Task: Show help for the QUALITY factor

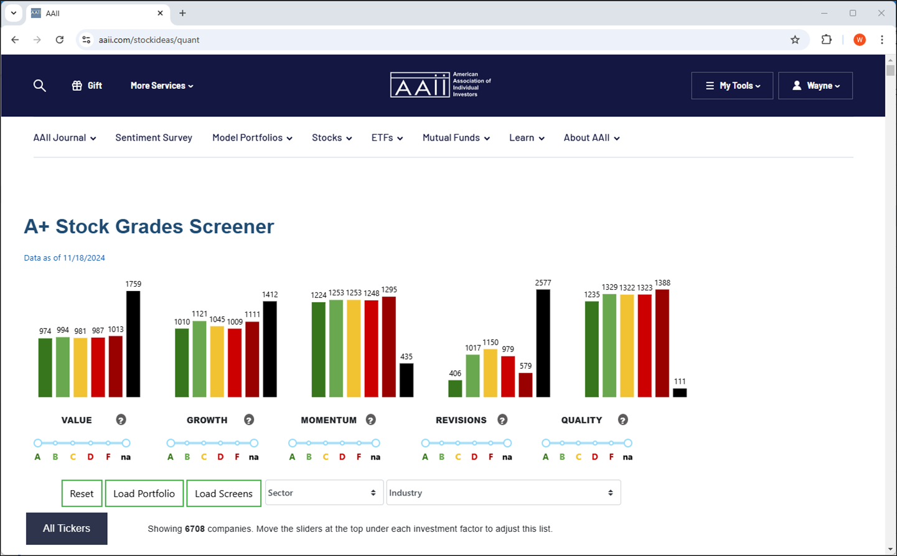Action: click(623, 420)
